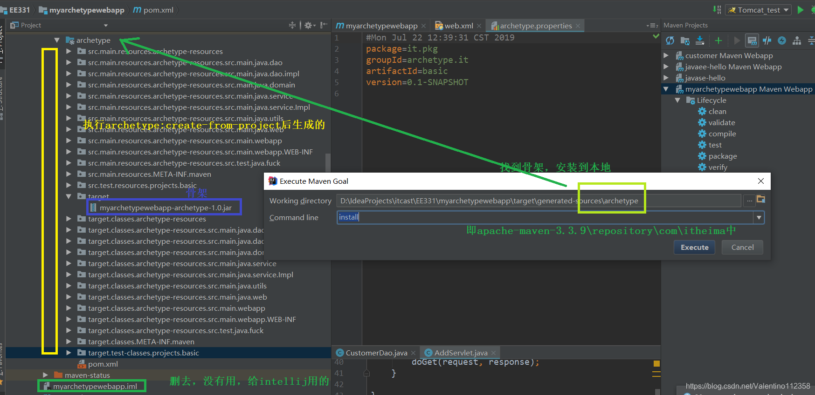This screenshot has width=815, height=395.
Task: Select pom.xml in project tree
Action: click(98, 364)
